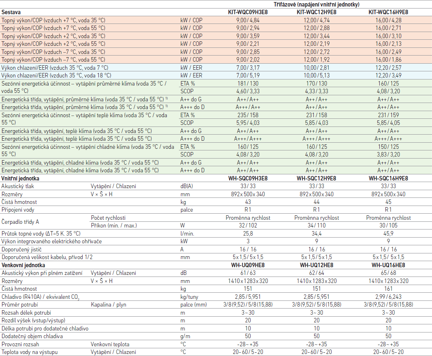Click value 12,00/4,74 in first COP row

tap(316, 20)
